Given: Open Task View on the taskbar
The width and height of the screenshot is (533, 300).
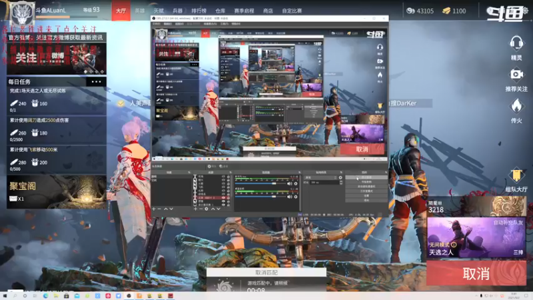Looking at the screenshot, I should [x=35, y=296].
